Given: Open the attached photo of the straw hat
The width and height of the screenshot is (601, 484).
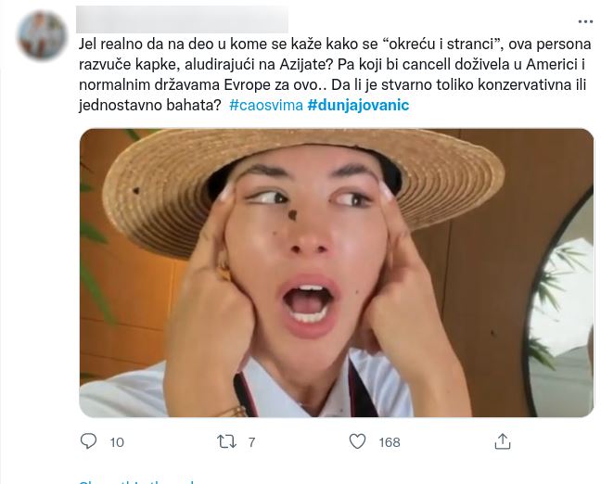Looking at the screenshot, I should (336, 272).
